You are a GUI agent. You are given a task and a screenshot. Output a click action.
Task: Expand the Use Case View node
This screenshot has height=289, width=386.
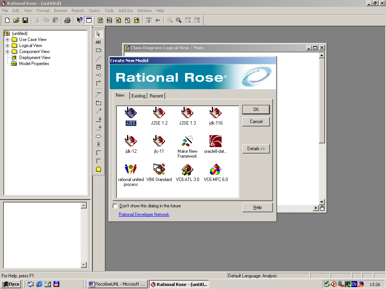point(8,40)
